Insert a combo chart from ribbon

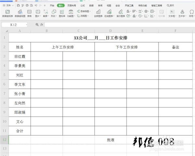point(152,16)
